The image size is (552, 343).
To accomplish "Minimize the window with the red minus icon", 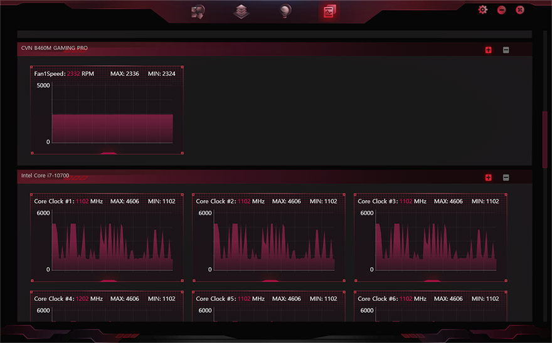I will coord(501,10).
